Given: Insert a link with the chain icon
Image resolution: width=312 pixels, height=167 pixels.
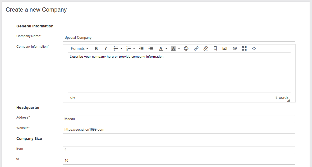Looking at the screenshot, I should (x=196, y=48).
